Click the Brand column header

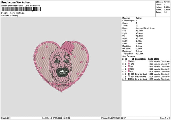[x=156, y=59]
